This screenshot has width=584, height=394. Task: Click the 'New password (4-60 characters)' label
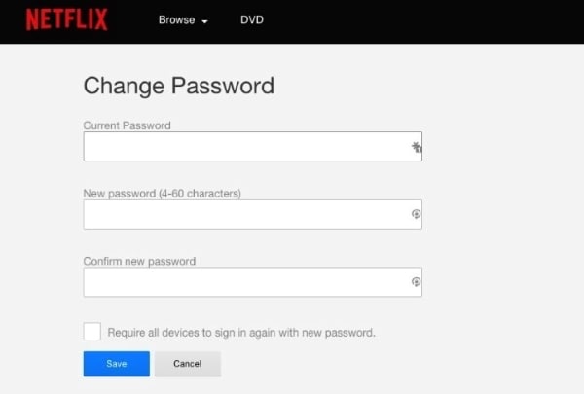click(162, 194)
